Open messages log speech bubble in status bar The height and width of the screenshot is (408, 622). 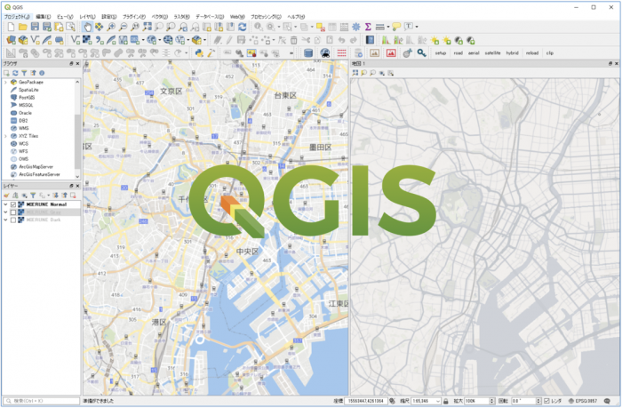(x=607, y=401)
